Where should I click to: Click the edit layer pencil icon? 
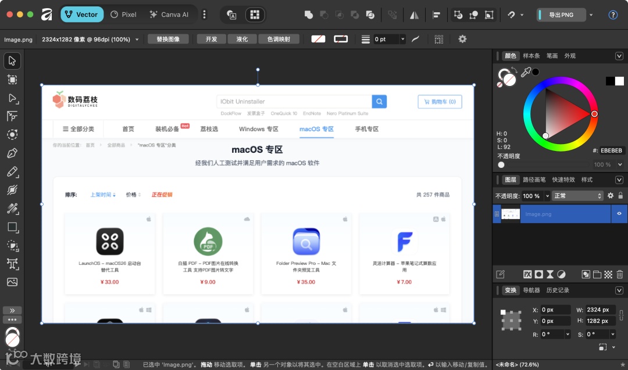pyautogui.click(x=500, y=274)
